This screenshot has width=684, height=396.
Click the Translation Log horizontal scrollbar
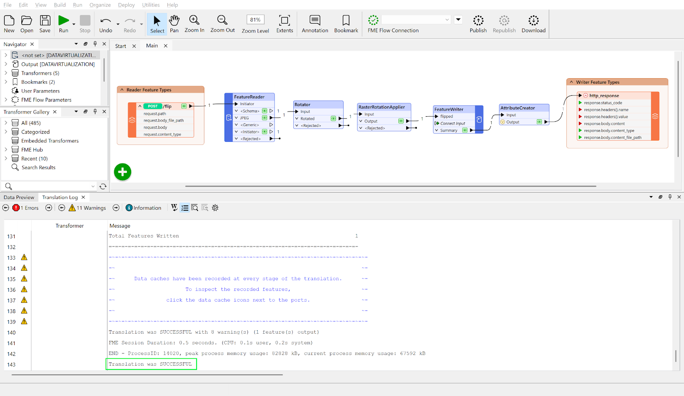tap(147, 375)
